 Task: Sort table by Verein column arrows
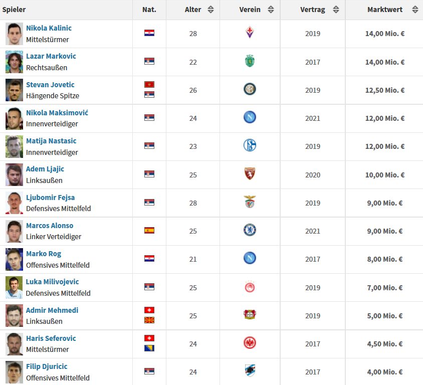pyautogui.click(x=271, y=10)
